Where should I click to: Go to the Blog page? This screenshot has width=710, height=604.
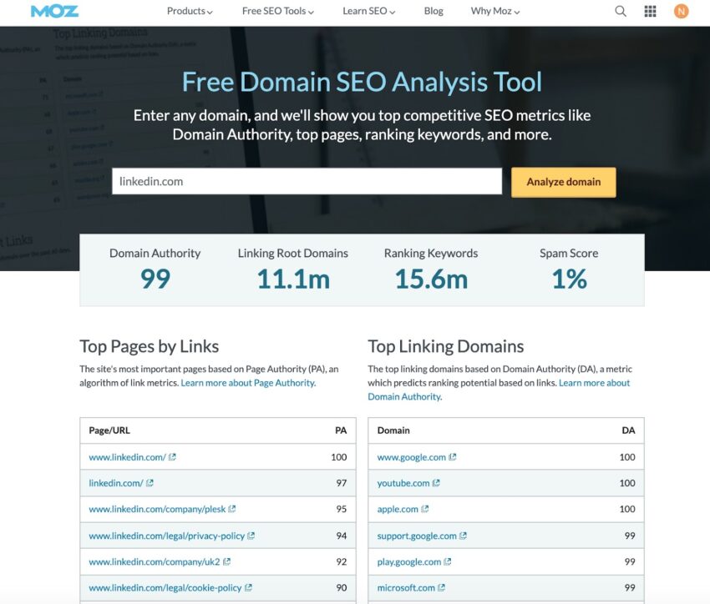(x=434, y=11)
